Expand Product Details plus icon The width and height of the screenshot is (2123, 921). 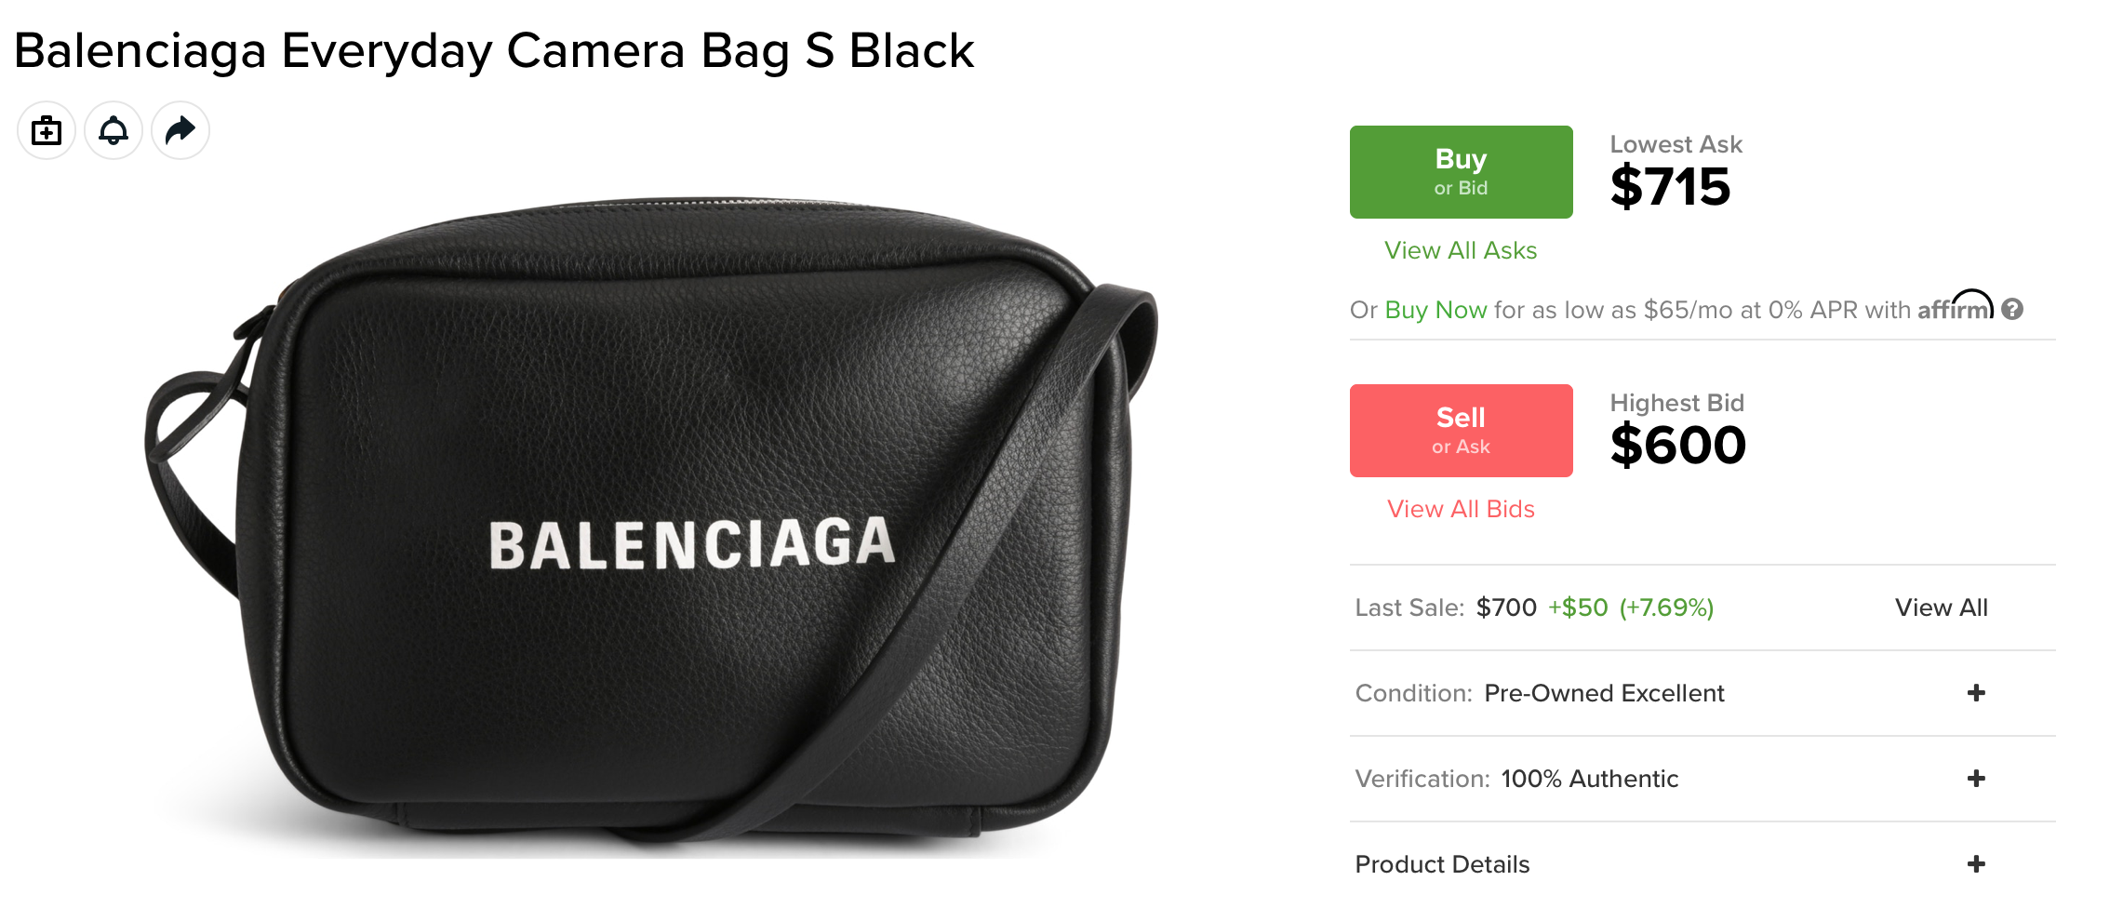(x=1977, y=864)
